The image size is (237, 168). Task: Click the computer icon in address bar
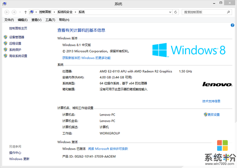[x=32, y=12]
